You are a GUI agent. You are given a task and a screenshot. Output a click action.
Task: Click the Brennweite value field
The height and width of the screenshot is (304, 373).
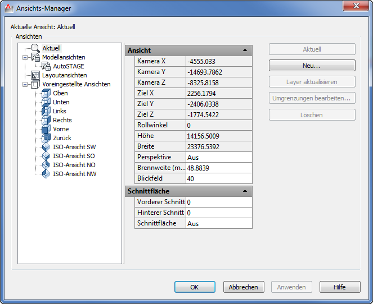pyautogui.click(x=218, y=168)
